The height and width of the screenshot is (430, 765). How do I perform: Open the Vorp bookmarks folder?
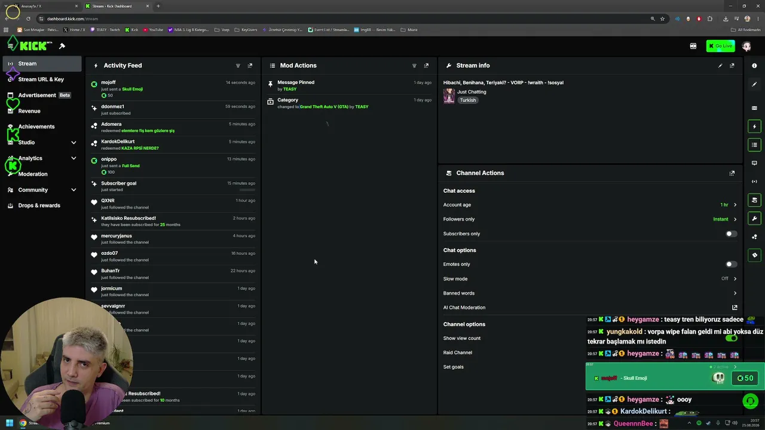222,30
